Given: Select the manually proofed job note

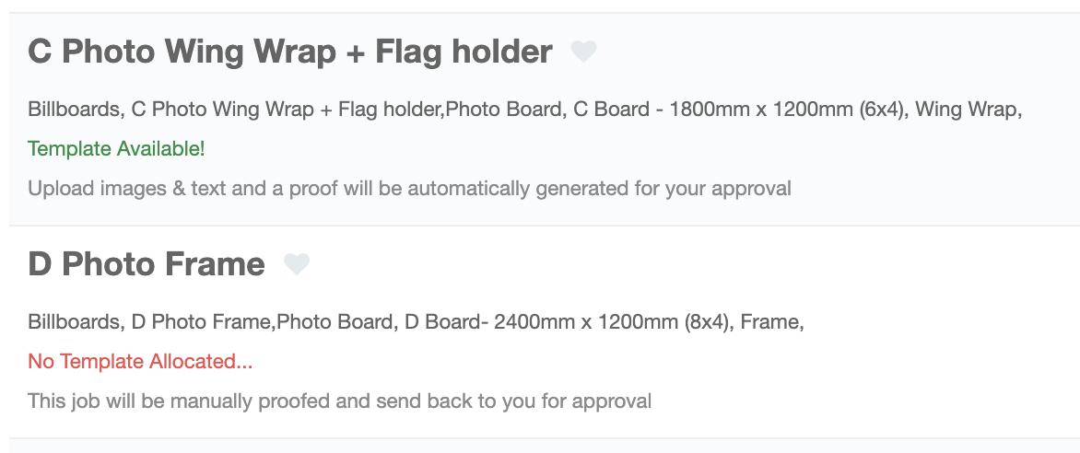Looking at the screenshot, I should click(339, 401).
